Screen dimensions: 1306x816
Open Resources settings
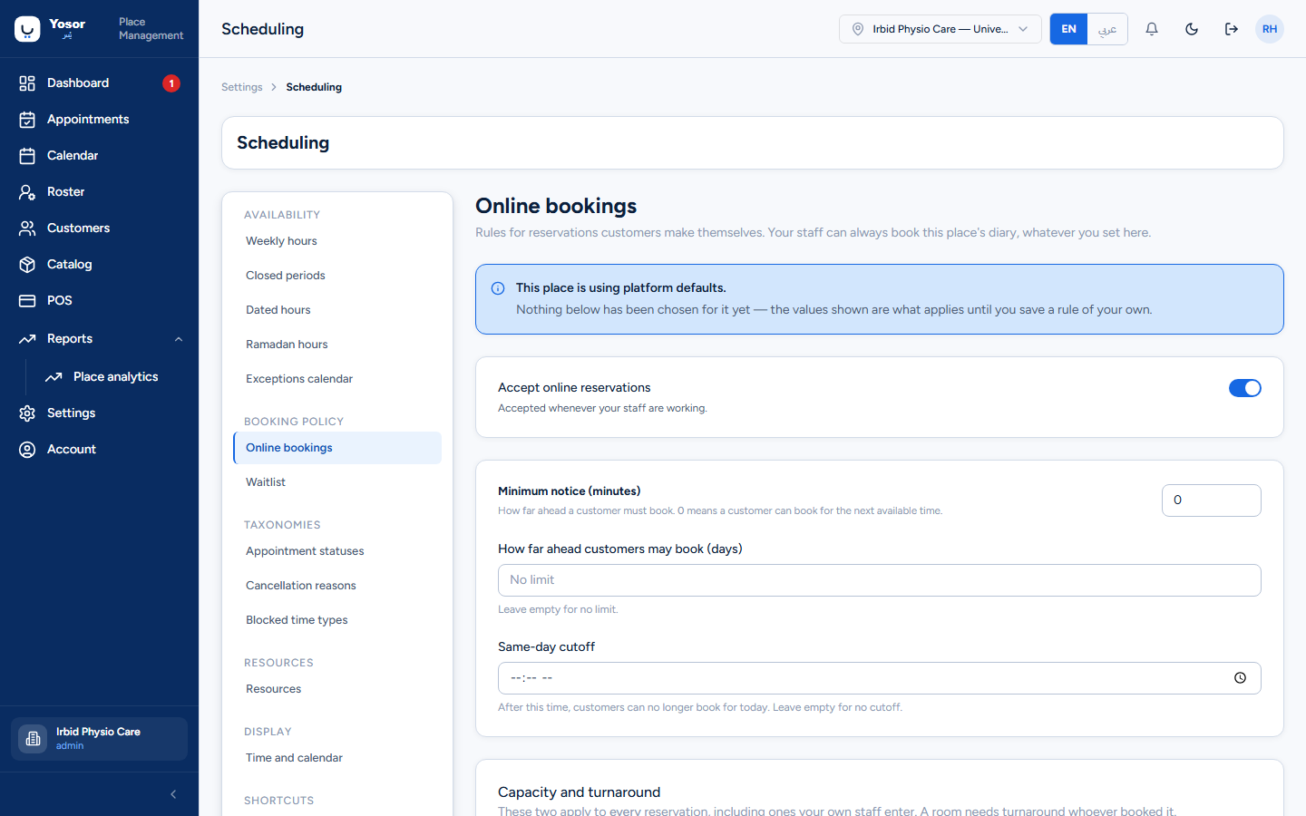point(337,689)
